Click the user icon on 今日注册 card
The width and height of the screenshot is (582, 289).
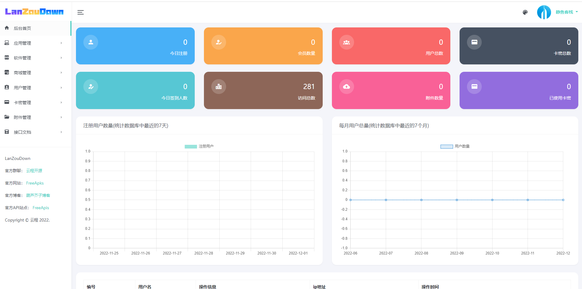click(x=90, y=42)
